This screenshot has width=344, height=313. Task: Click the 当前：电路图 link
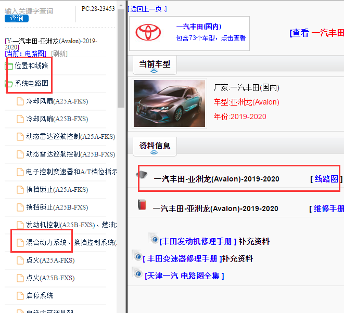click(x=26, y=54)
